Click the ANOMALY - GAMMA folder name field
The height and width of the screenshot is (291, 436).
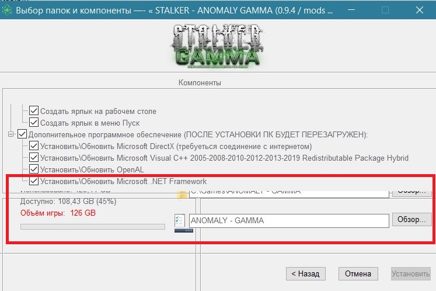coord(289,220)
